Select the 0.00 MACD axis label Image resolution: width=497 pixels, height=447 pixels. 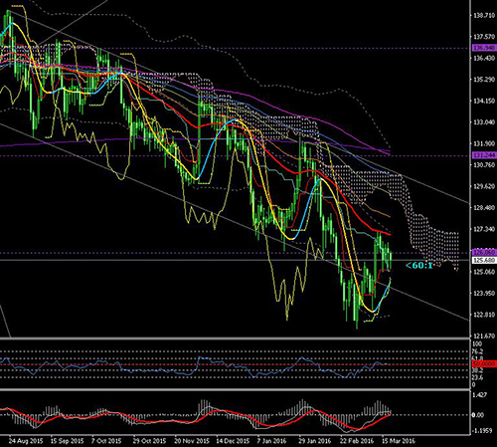tap(478, 415)
